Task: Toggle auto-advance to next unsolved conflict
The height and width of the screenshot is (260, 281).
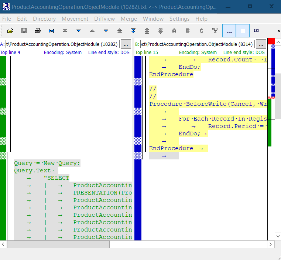Action: click(215, 31)
